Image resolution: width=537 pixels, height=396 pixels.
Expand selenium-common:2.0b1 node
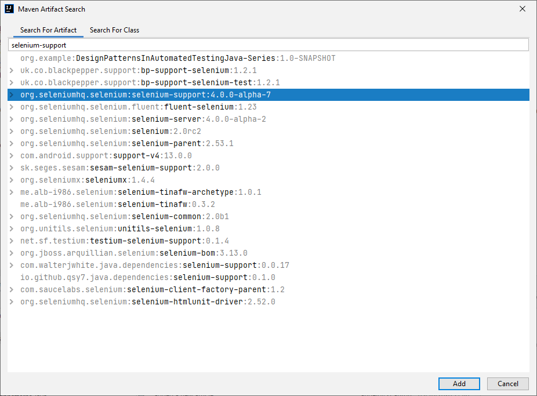(12, 217)
